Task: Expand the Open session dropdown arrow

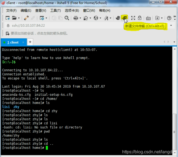Action: [x=19, y=18]
